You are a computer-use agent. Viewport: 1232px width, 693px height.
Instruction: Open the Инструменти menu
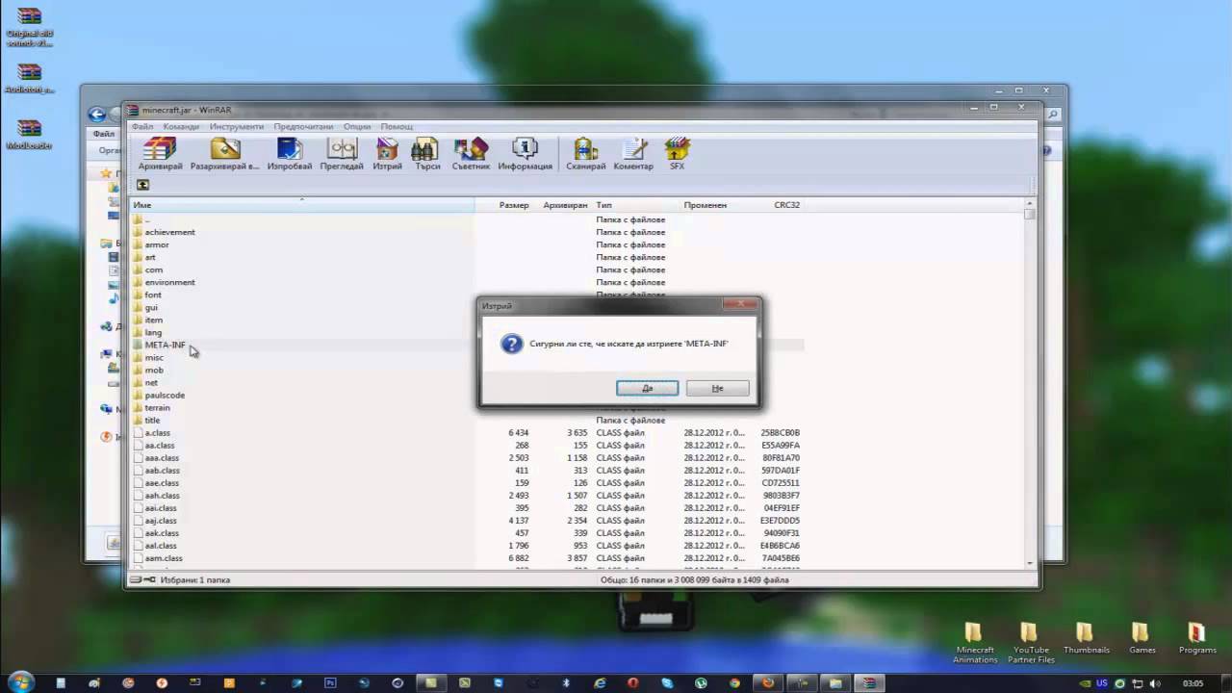(236, 126)
